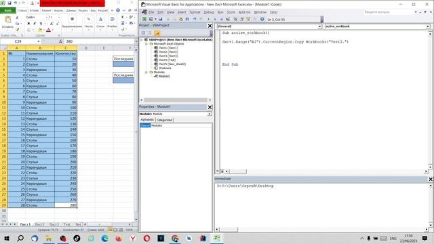Click the Reset stop icon in VBA toolbar

click(x=222, y=19)
